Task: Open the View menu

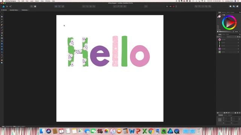Action: 42,1
